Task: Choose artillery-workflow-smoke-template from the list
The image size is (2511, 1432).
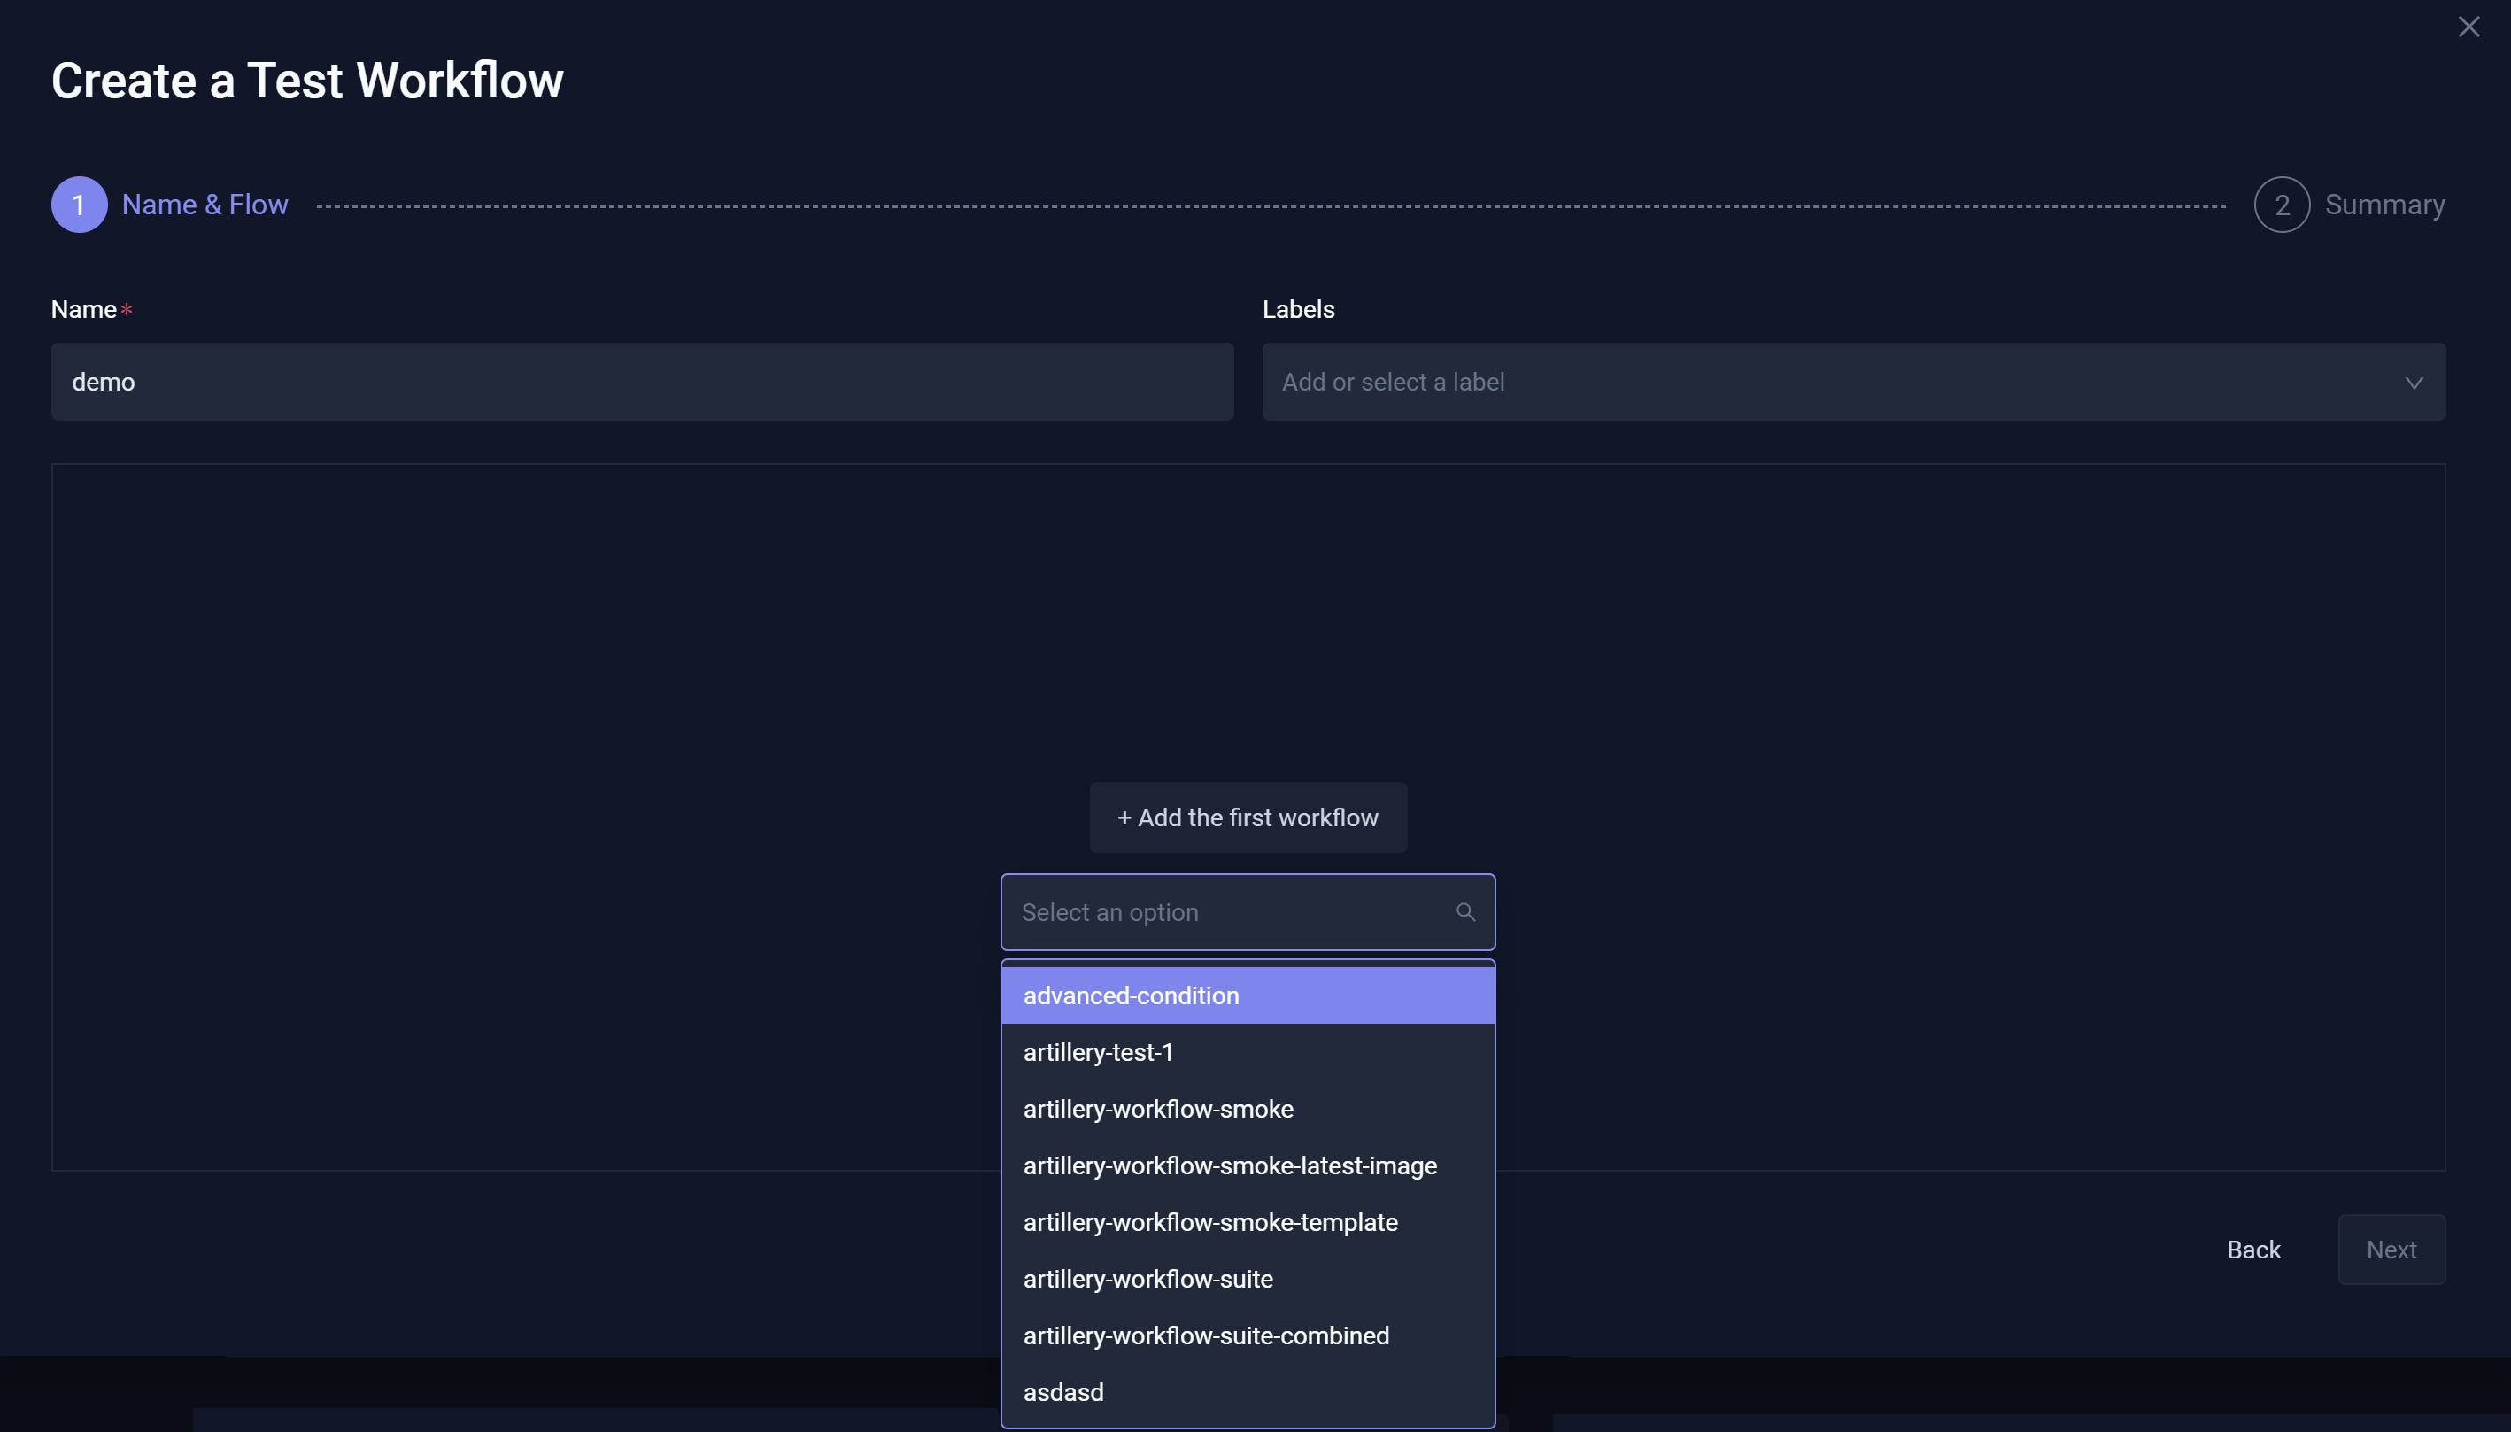Action: pyautogui.click(x=1210, y=1222)
